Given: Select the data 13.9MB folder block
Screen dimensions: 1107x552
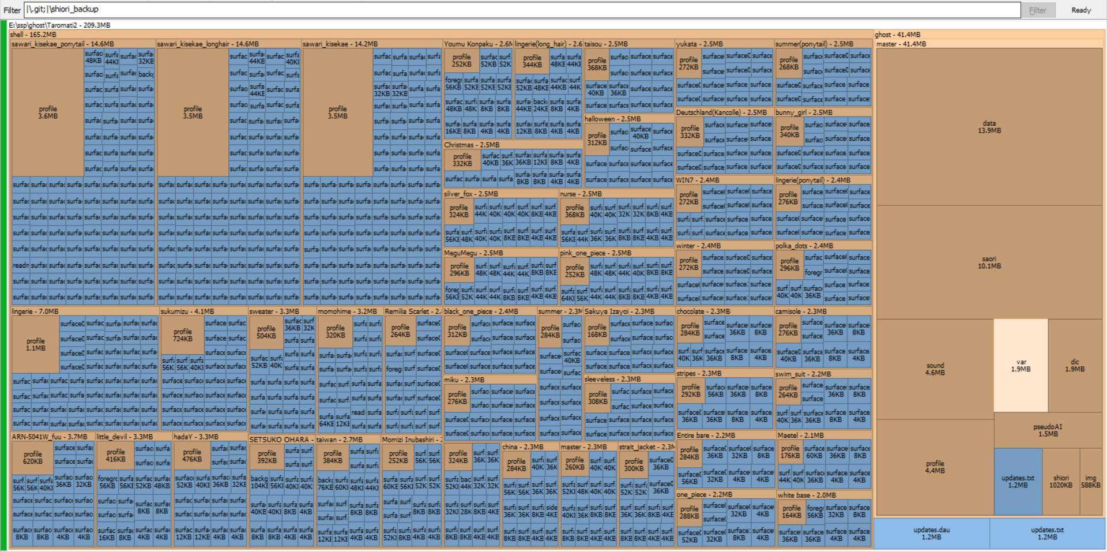Looking at the screenshot, I should coord(989,127).
